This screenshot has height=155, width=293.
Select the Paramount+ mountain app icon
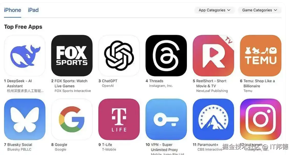pos(213,119)
